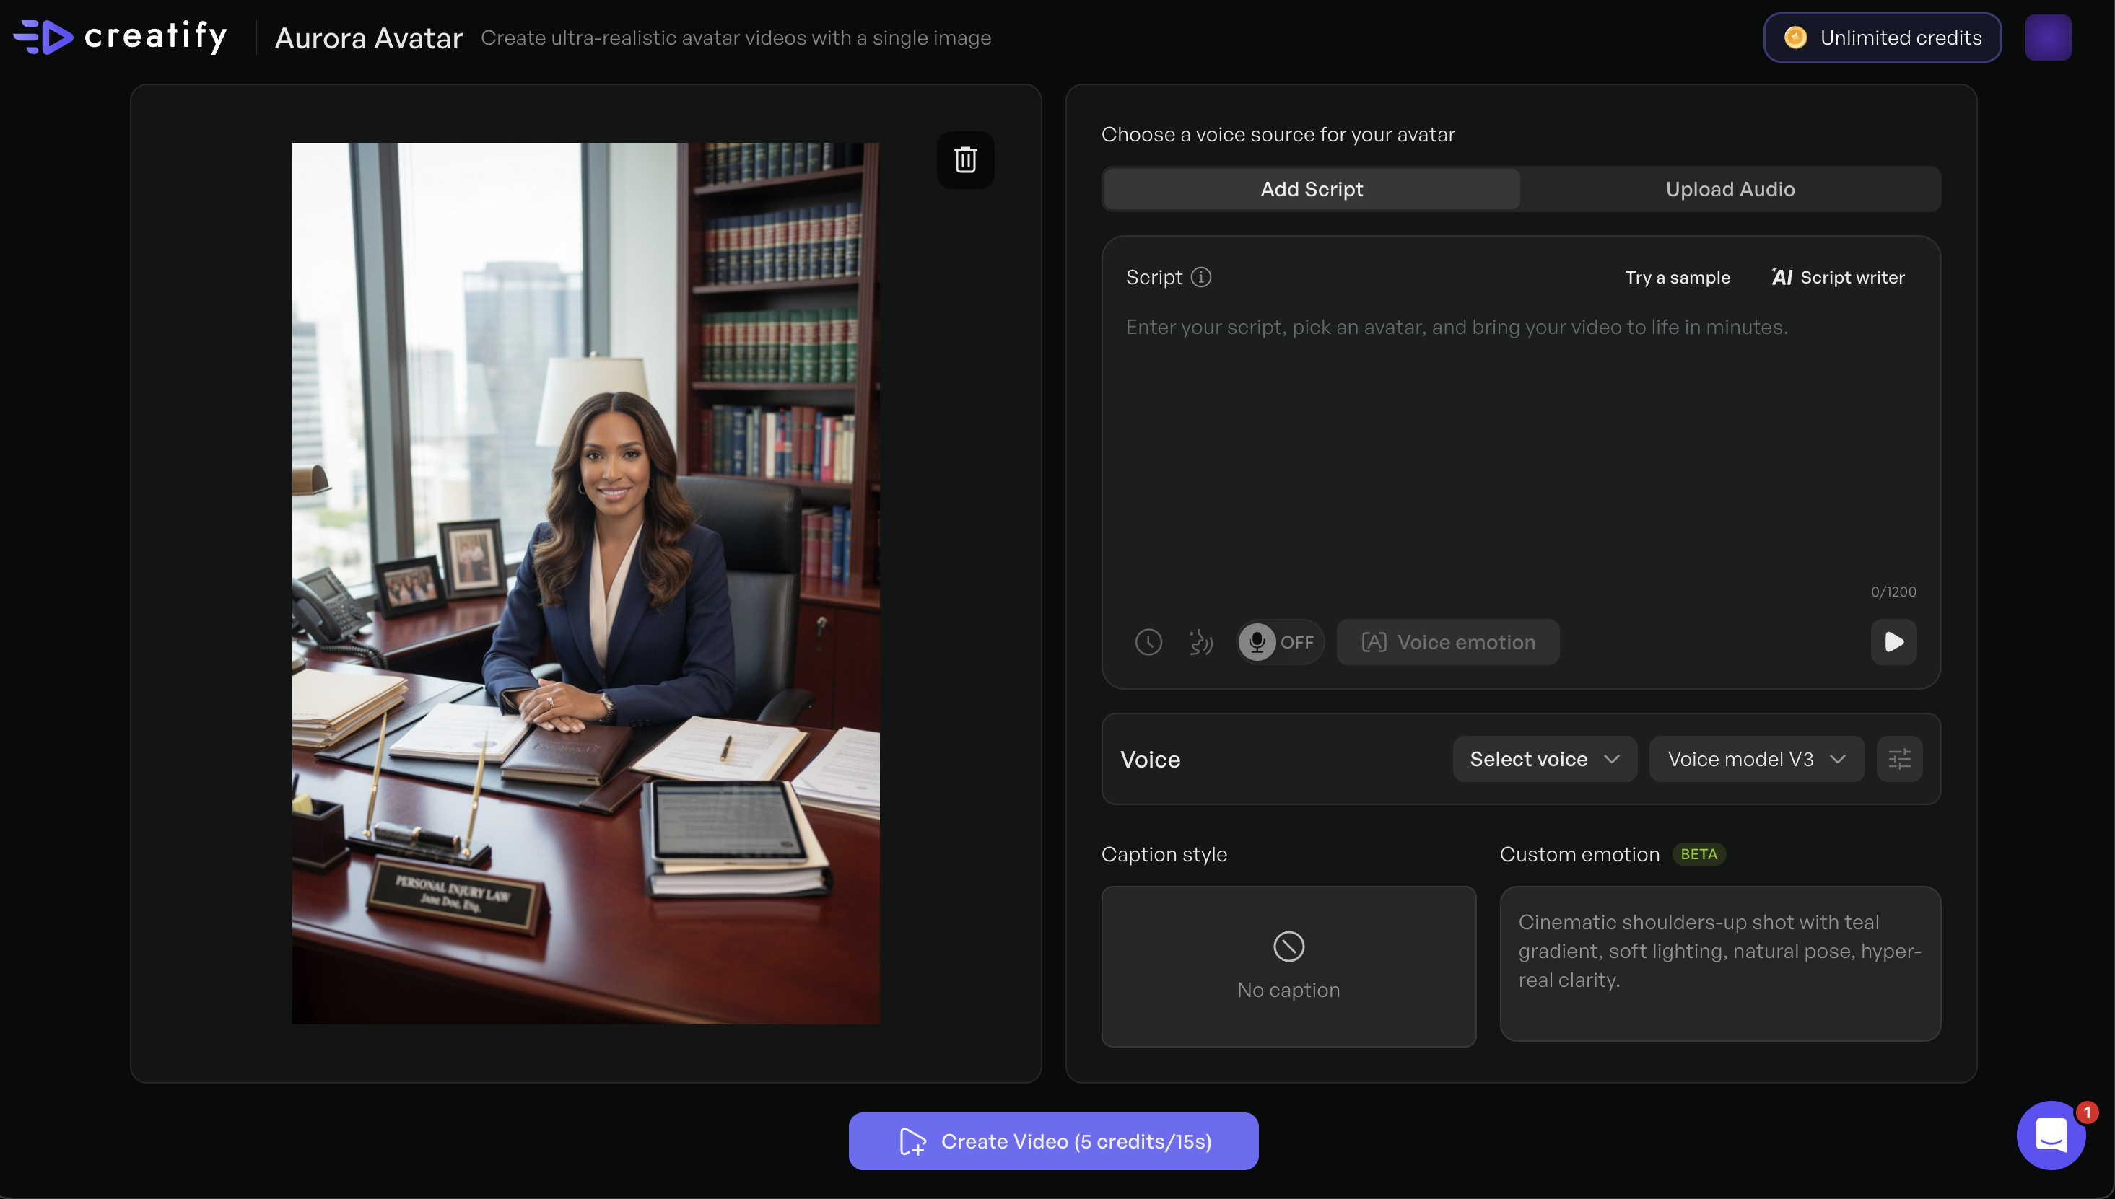Open the chat support bubble

coord(2050,1136)
